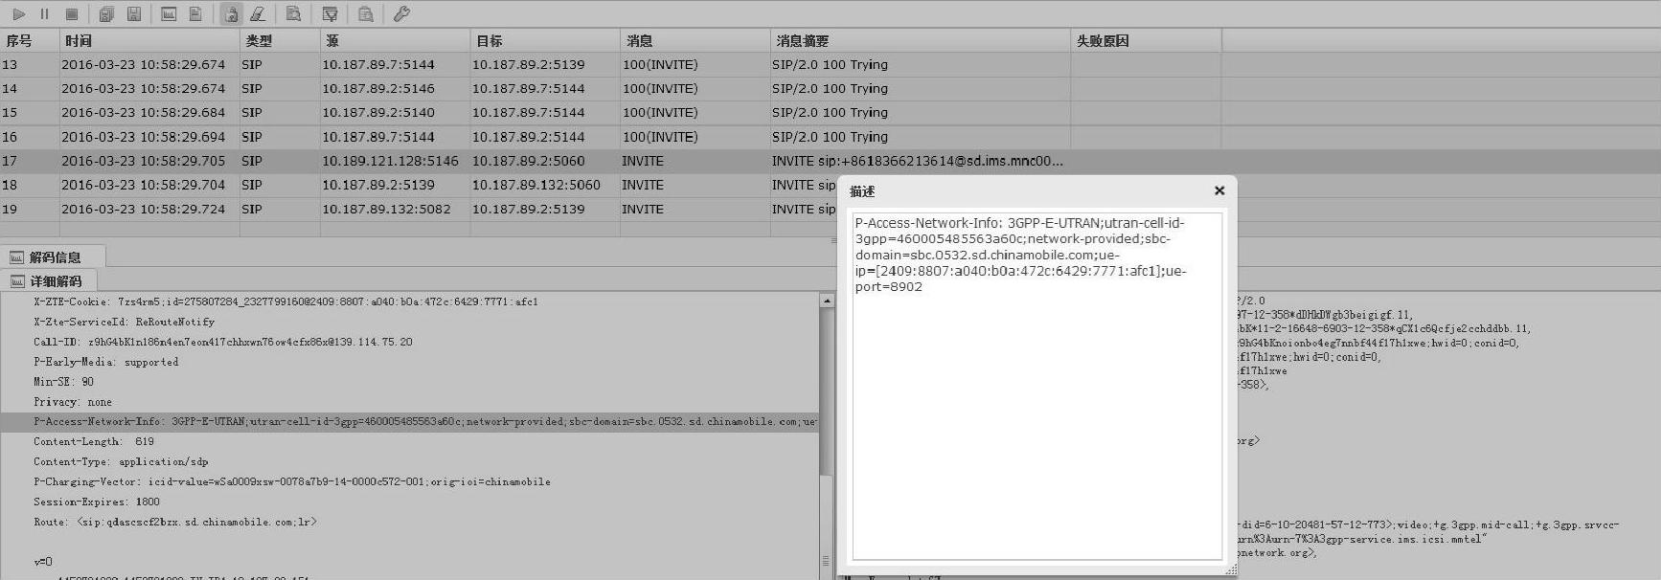
Task: Click the save-all multiple disks icon
Action: coord(106,14)
